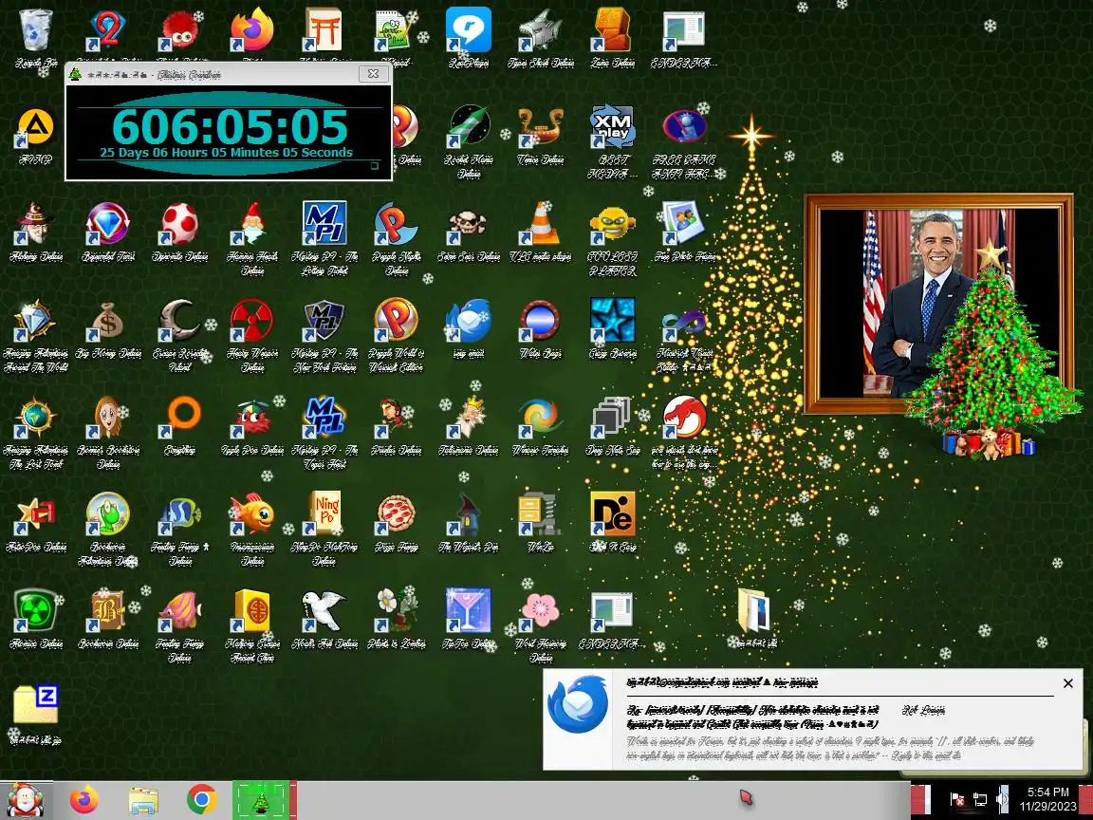
Task: Open Mystery P.I. The Lottery Ticket
Action: [324, 225]
